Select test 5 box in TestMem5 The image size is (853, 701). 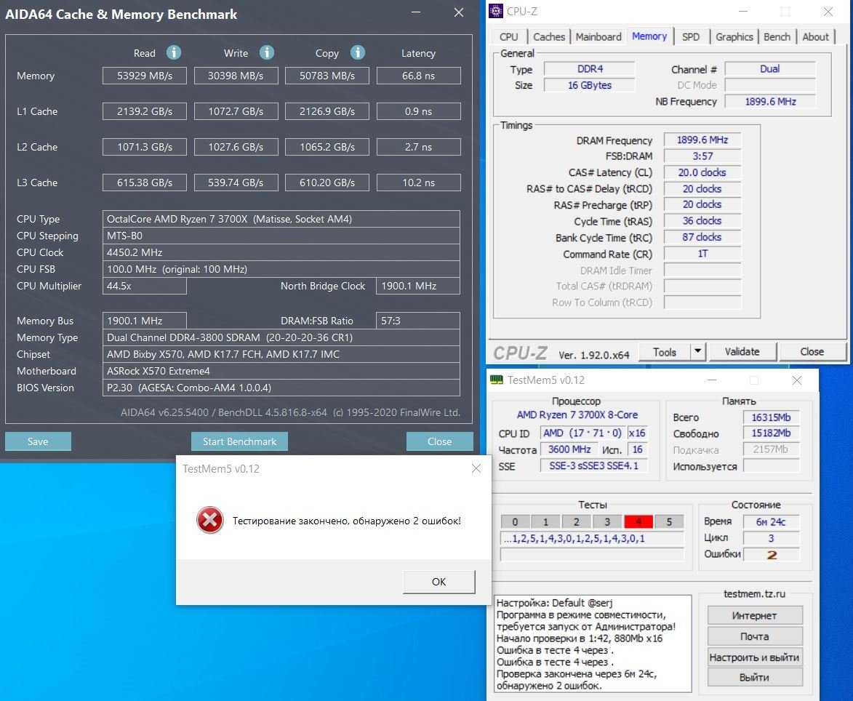669,521
